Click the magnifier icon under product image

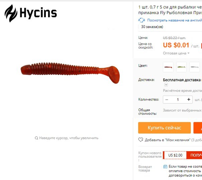point(36,138)
